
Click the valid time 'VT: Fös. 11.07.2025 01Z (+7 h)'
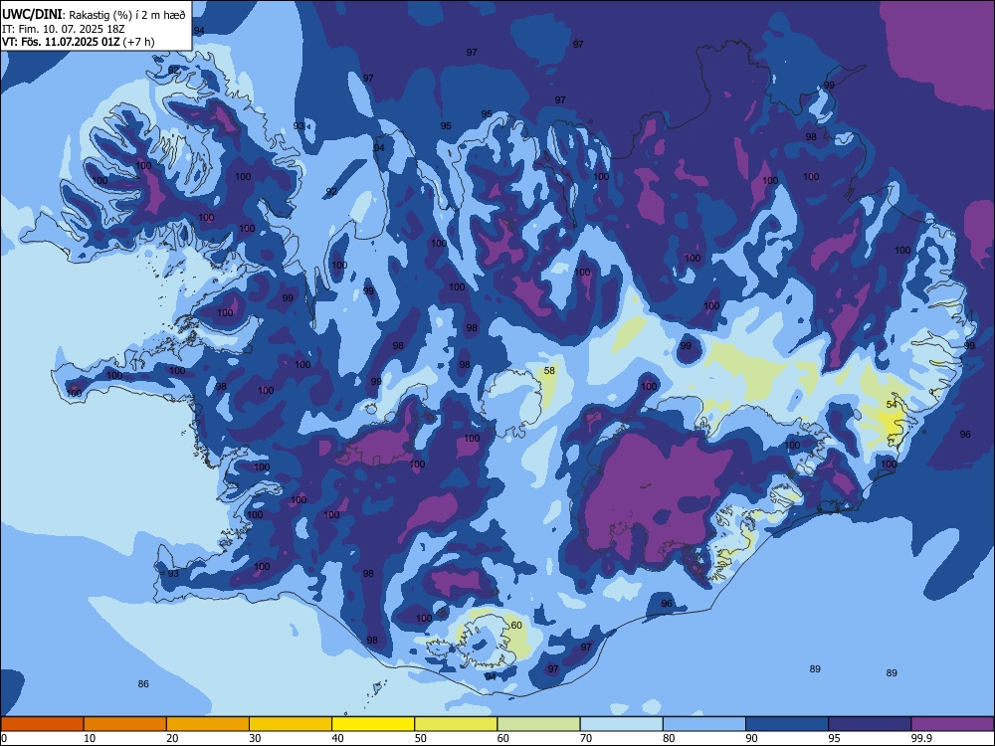tap(78, 42)
